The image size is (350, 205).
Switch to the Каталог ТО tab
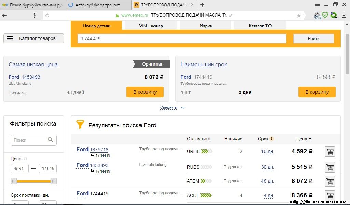tap(260, 26)
